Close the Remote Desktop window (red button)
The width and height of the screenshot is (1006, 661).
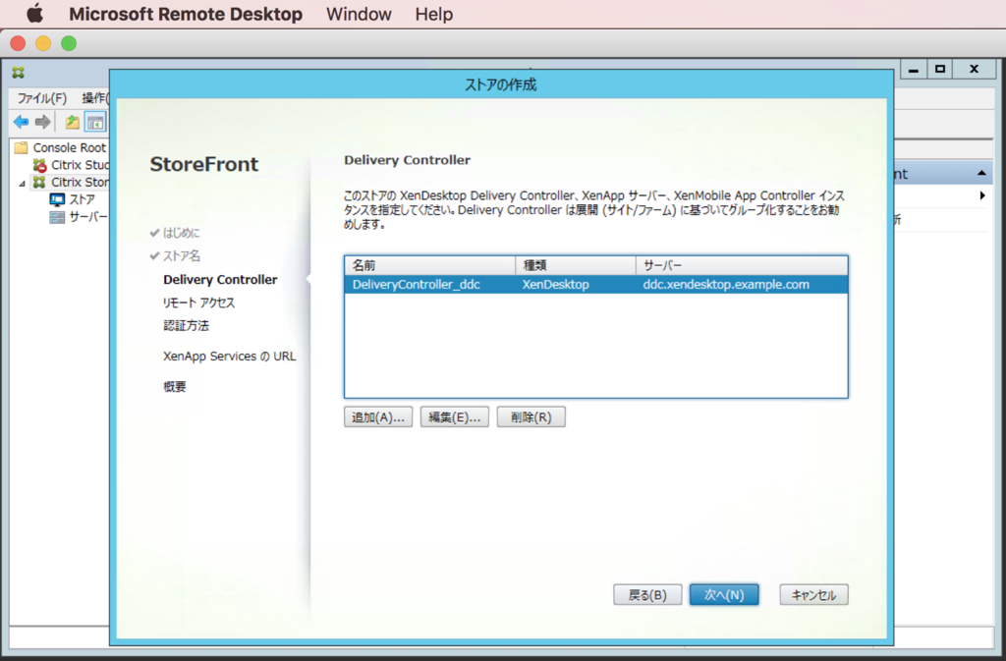[18, 43]
